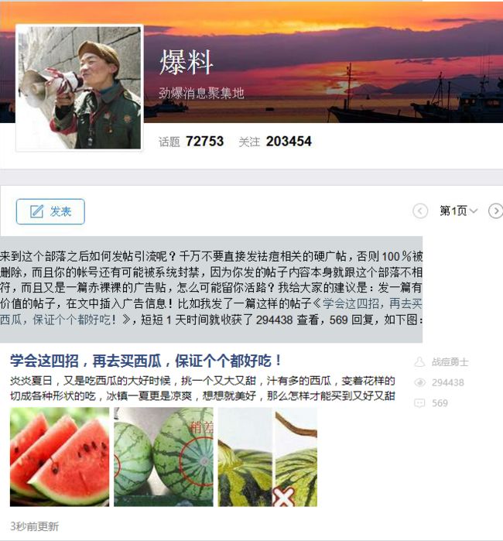Click the 爆料 group title
The image size is (503, 541).
[186, 63]
